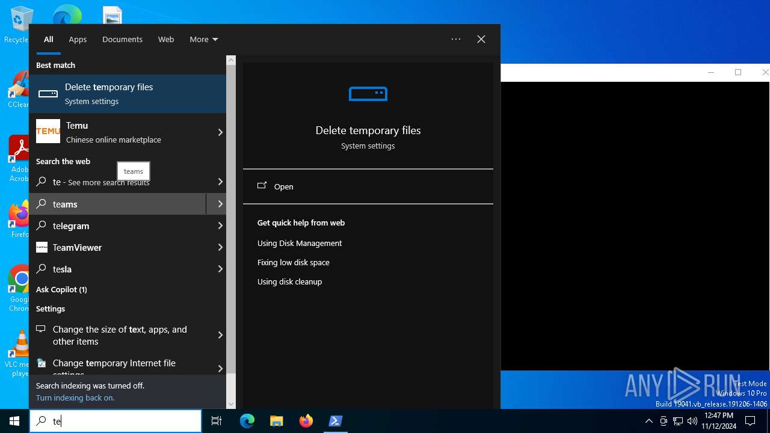Open network tray icon
The width and height of the screenshot is (770, 433).
(678, 421)
